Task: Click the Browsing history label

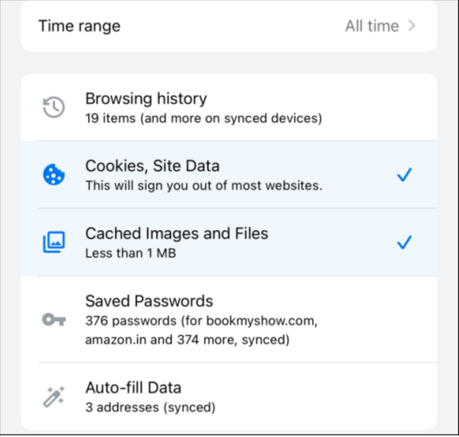Action: tap(147, 99)
